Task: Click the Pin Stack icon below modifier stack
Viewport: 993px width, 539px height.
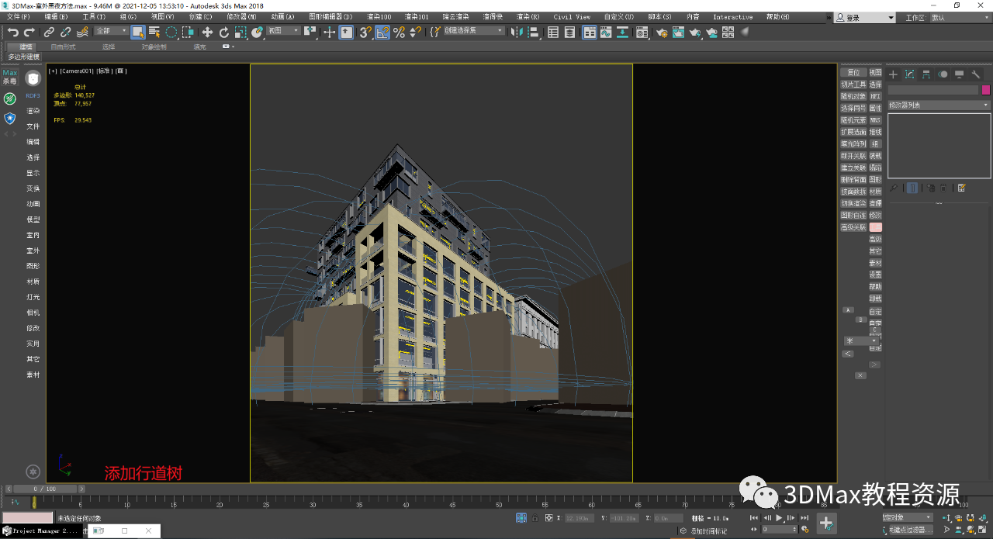Action: coord(894,187)
